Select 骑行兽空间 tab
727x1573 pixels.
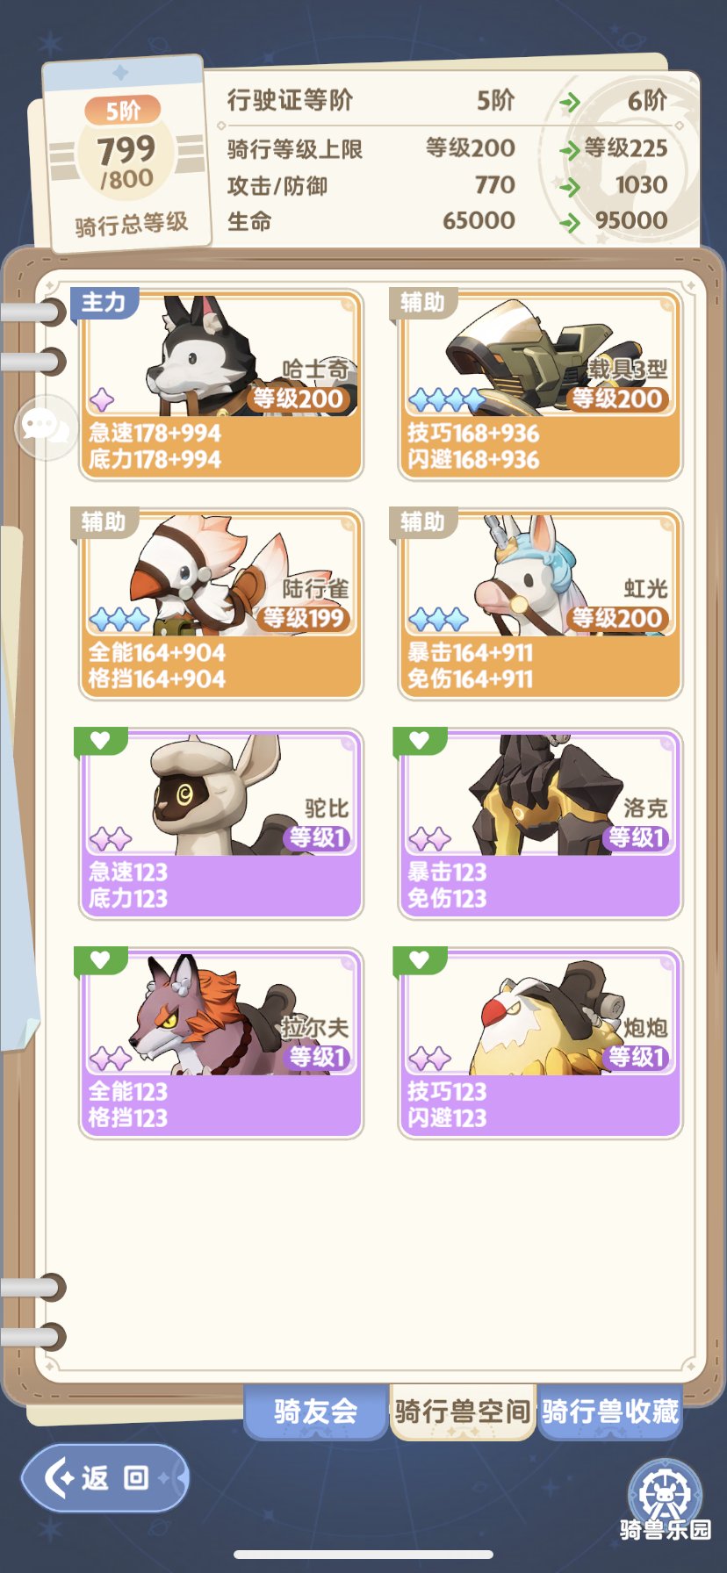point(463,1412)
